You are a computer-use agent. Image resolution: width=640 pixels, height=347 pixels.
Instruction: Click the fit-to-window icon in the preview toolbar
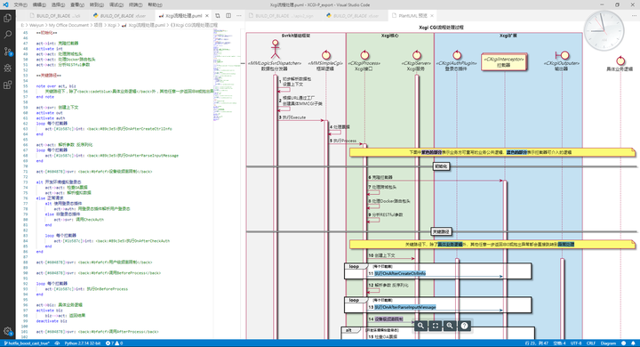click(x=435, y=326)
